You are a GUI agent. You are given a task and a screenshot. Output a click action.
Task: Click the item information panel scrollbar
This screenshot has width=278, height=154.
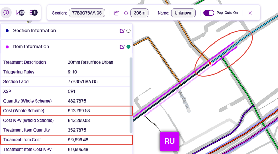131,95
